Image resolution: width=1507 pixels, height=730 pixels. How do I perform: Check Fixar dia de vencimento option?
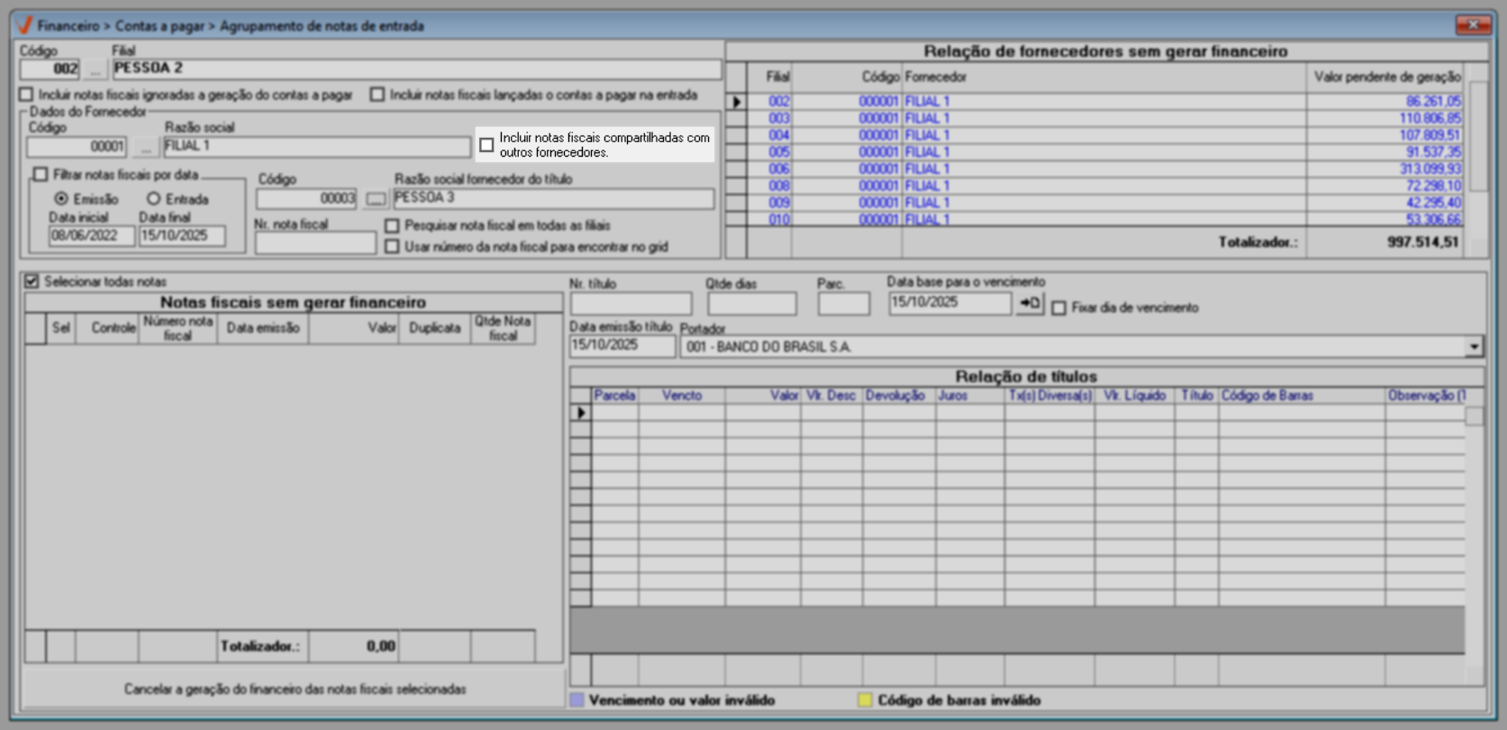coord(1059,308)
